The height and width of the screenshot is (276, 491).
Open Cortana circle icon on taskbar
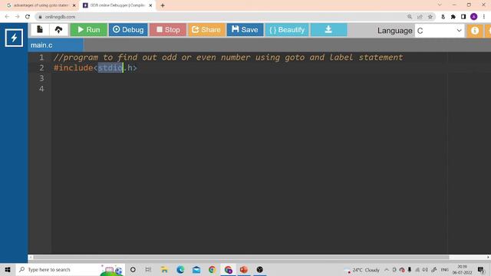133,269
